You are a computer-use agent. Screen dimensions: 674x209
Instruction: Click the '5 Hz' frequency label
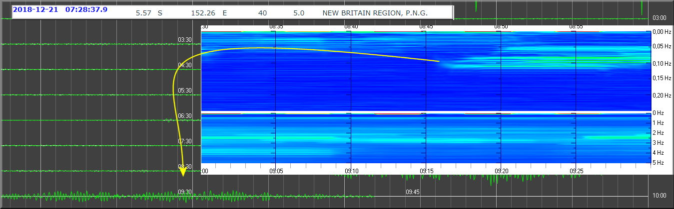pos(660,163)
